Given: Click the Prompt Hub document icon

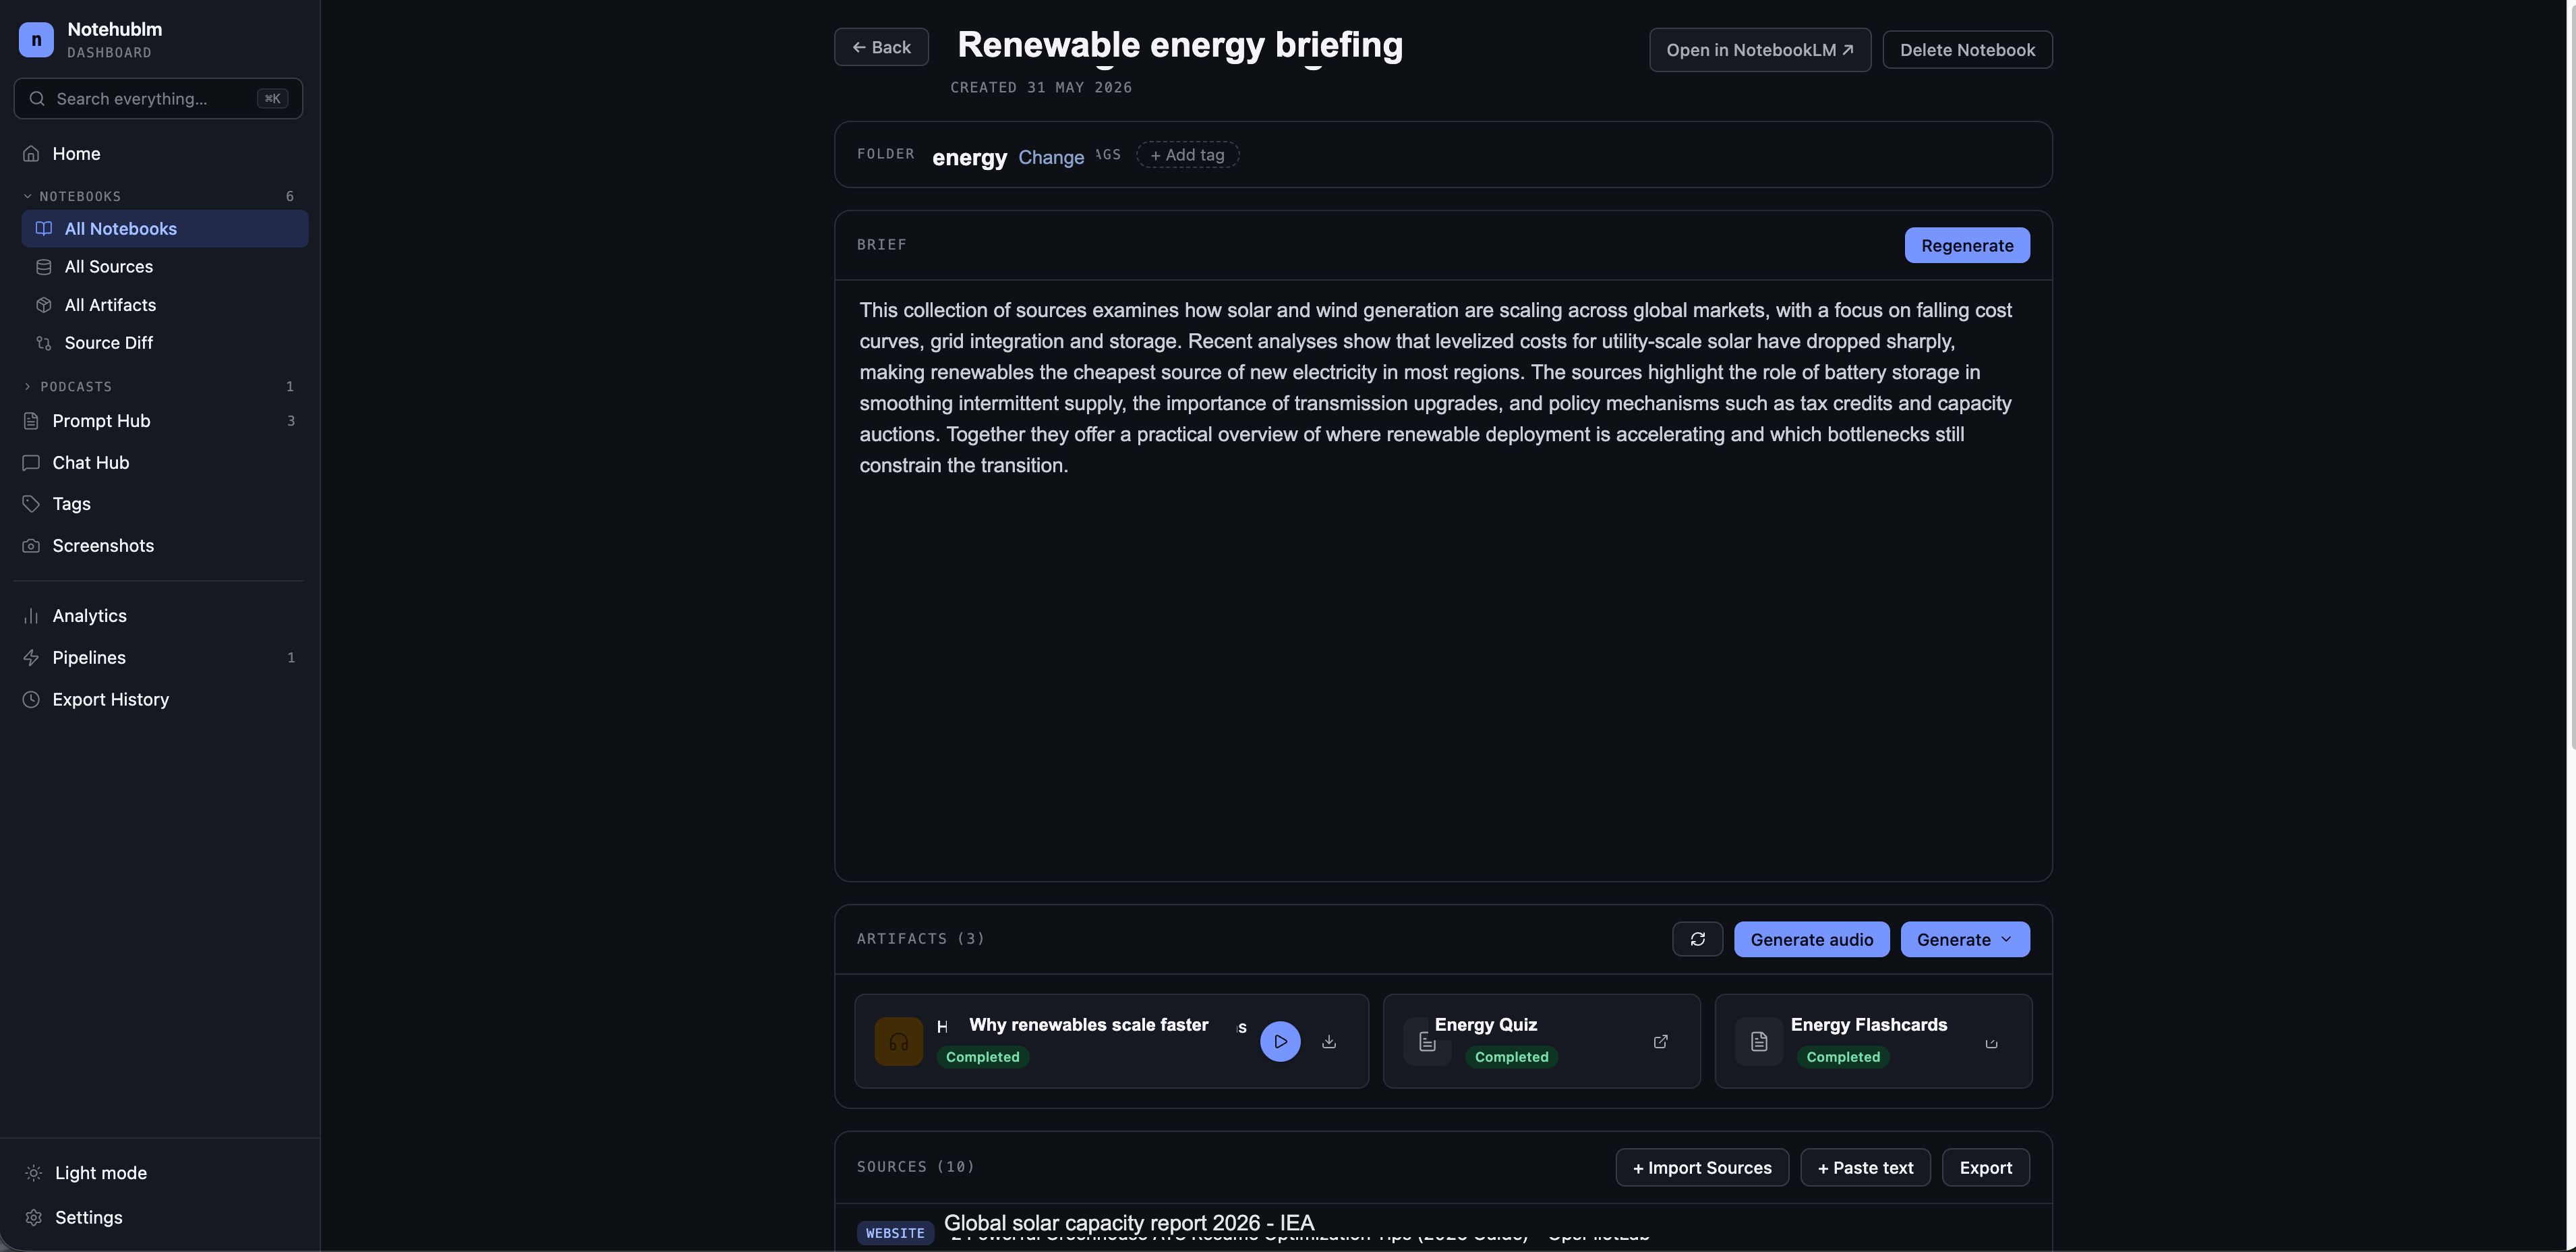Looking at the screenshot, I should coord(31,420).
